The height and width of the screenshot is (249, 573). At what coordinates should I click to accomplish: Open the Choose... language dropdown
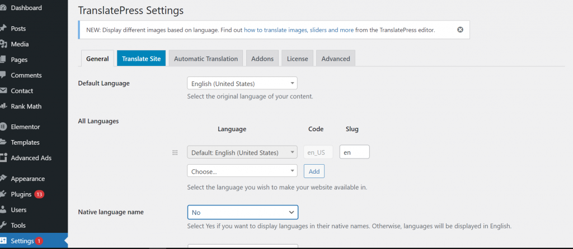242,171
